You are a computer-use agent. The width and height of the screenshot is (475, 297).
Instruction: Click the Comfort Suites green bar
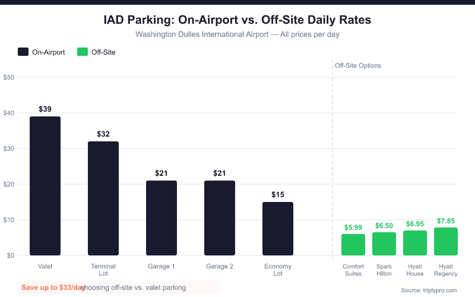pos(353,245)
